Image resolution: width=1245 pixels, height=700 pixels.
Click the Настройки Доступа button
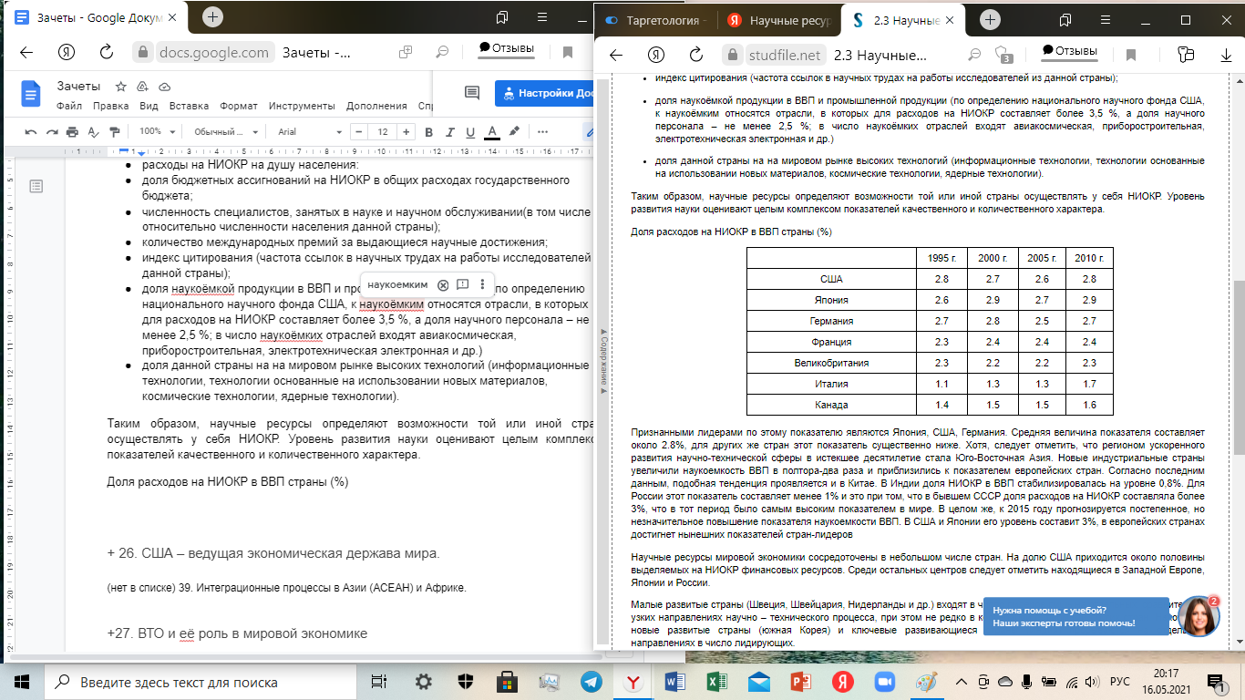(x=546, y=93)
